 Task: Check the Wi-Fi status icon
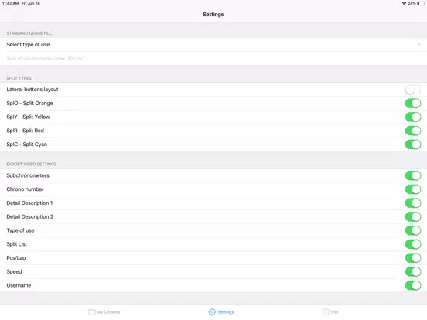tap(404, 3)
